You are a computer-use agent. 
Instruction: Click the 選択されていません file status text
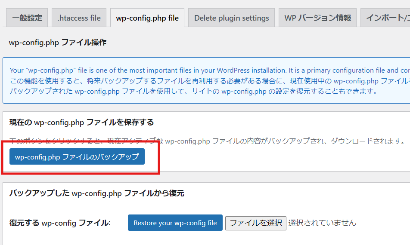tap(322, 223)
